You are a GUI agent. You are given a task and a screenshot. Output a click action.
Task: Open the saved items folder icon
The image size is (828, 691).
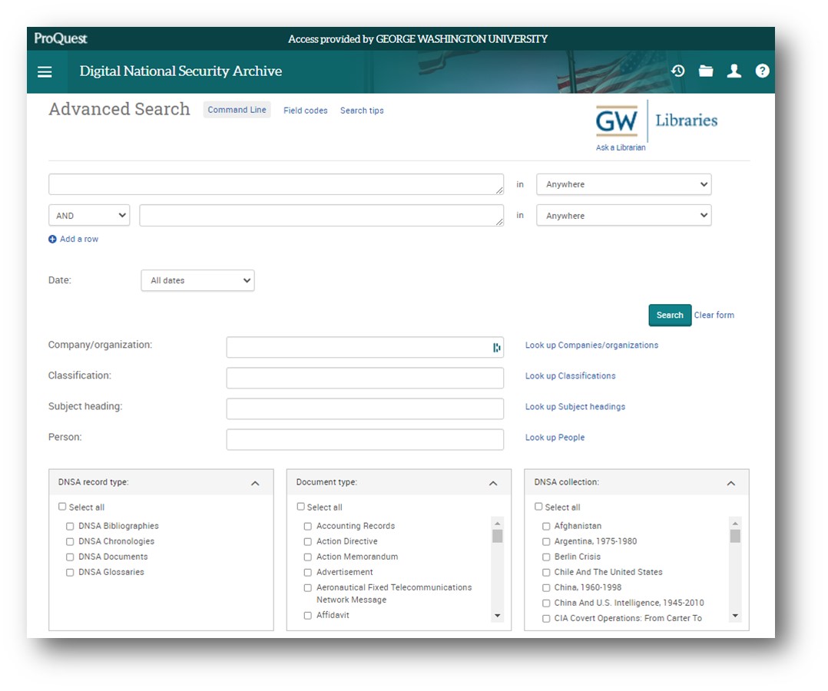[x=706, y=71]
